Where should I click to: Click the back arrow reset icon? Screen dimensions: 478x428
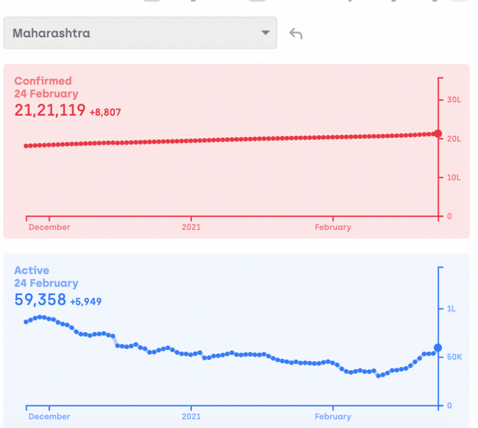pyautogui.click(x=296, y=34)
